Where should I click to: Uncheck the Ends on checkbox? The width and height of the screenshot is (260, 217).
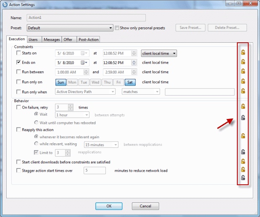(18, 62)
